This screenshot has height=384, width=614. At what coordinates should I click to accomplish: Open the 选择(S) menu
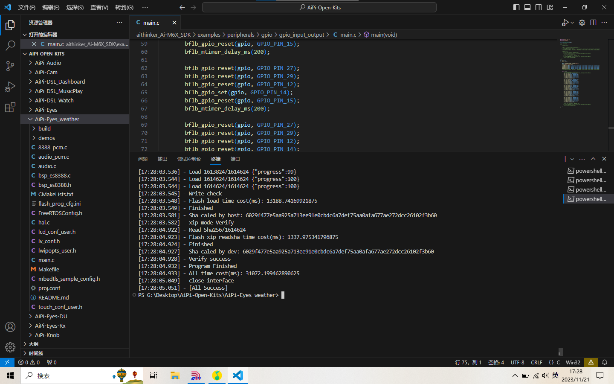tap(75, 7)
